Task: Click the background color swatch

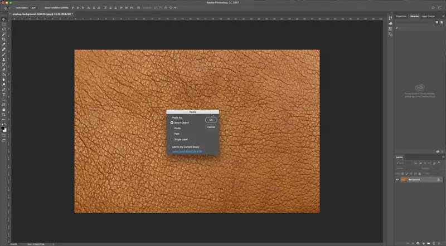Action: click(6, 131)
